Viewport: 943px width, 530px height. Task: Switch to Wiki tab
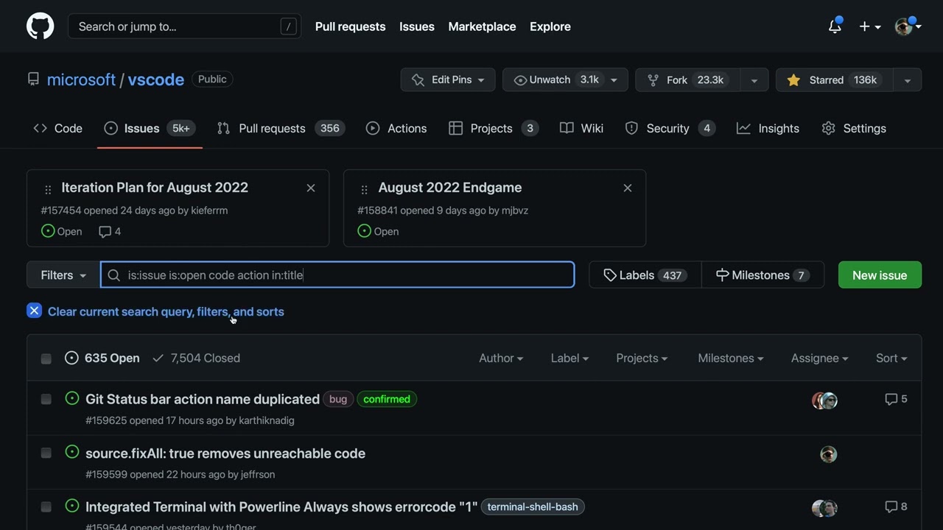click(x=581, y=128)
